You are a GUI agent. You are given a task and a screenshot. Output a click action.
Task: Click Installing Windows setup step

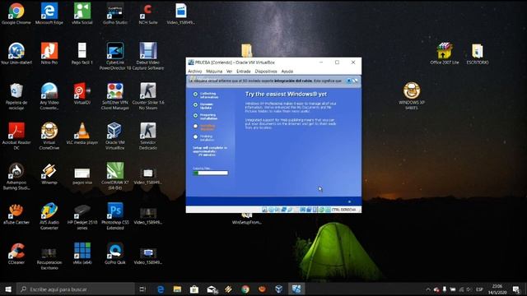(x=204, y=127)
